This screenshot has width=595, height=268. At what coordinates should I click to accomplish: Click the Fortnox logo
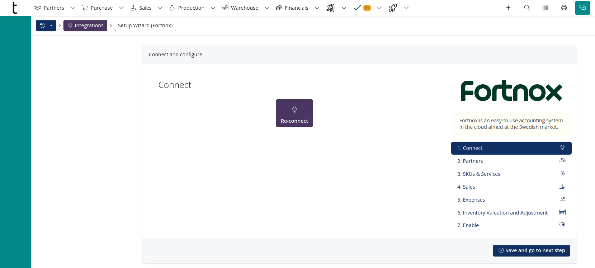coord(511,91)
